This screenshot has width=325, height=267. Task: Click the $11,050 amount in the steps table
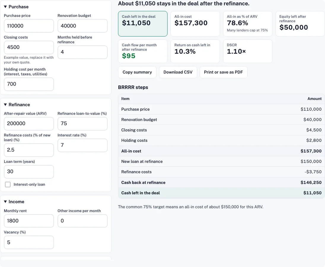tap(312, 193)
